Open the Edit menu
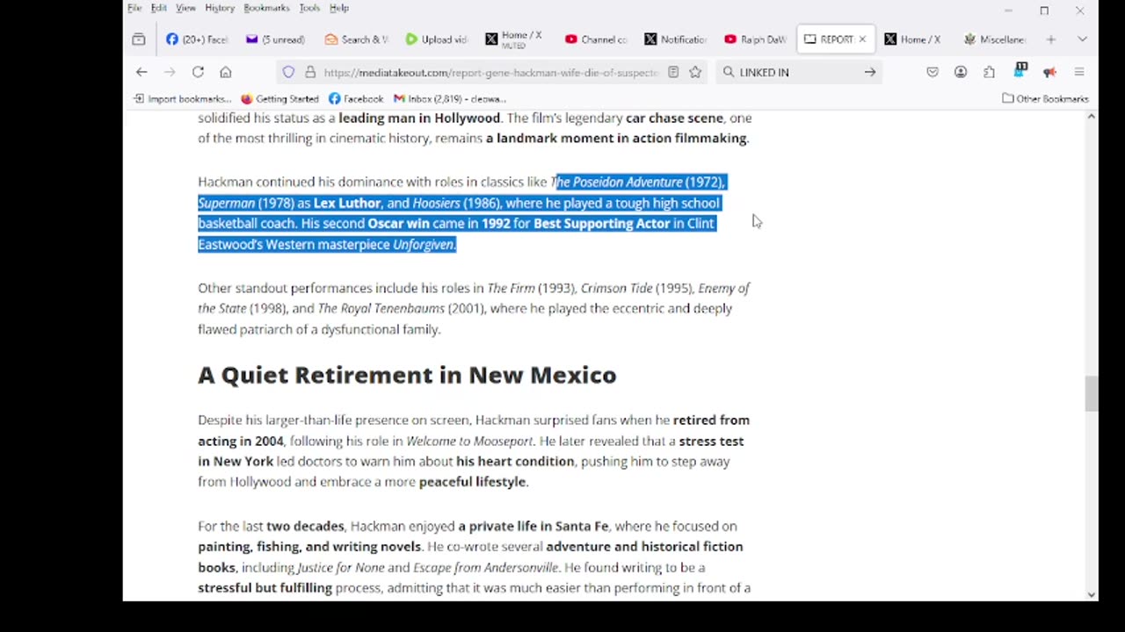Screen dimensions: 1125x632 click(158, 8)
